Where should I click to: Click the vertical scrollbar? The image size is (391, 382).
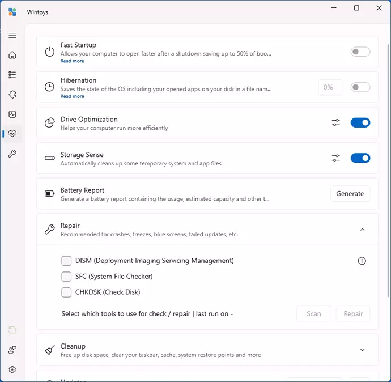tap(388, 170)
